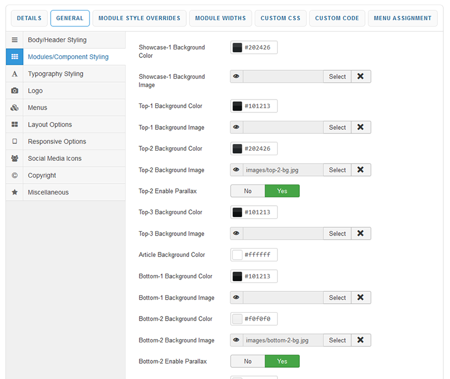The image size is (450, 379).
Task: Clear the Top-2 Background Image with X
Action: click(361, 170)
